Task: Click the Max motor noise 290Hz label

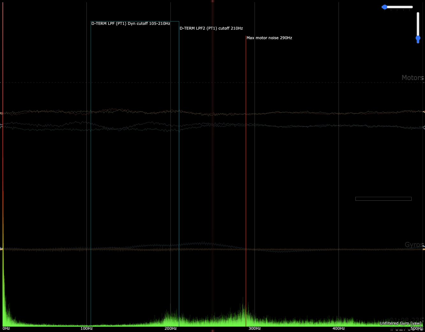Action: [269, 38]
